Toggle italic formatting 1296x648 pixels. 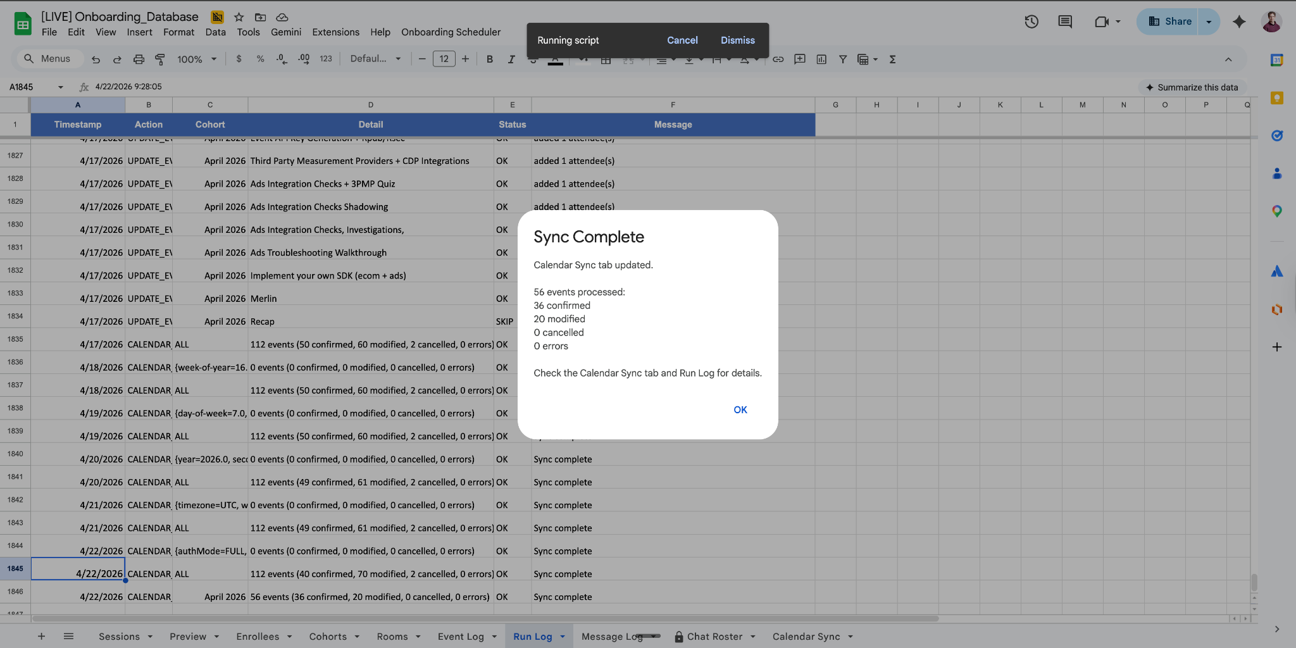[x=511, y=59]
